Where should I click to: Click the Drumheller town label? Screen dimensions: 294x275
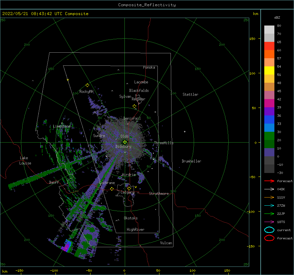191,161
